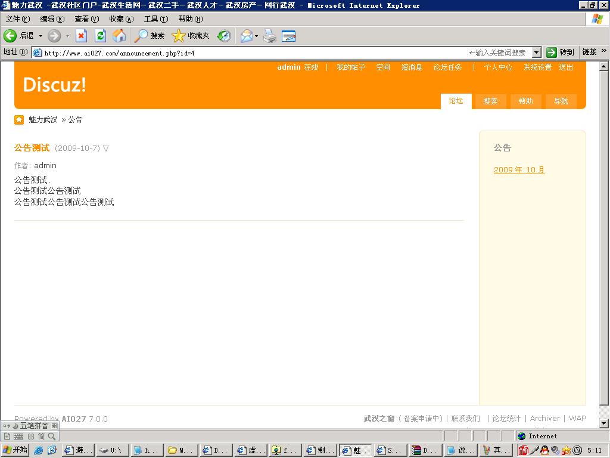Open browsing History via clock icon
This screenshot has width=610, height=458.
[x=223, y=36]
